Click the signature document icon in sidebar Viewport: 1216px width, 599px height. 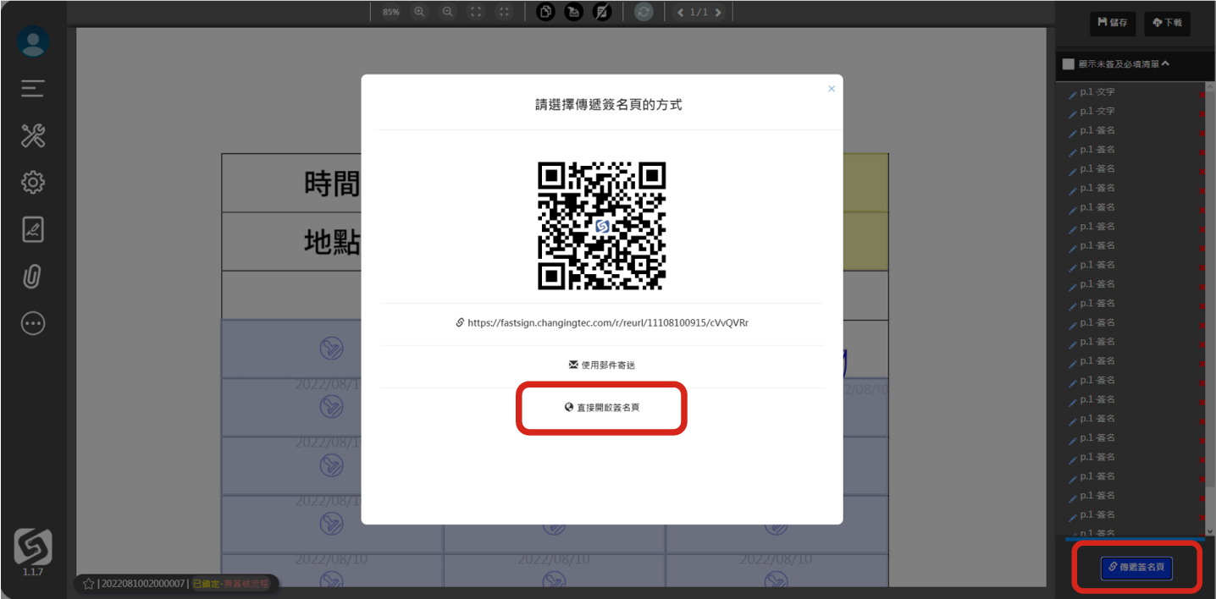[33, 229]
